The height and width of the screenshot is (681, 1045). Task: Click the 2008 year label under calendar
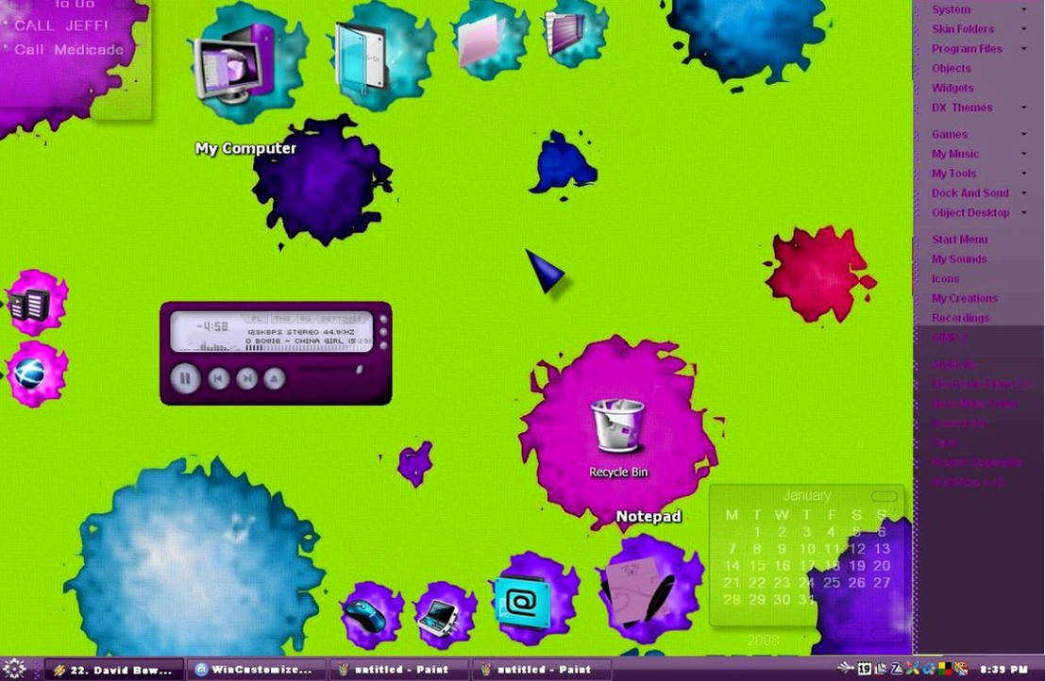coord(763,639)
